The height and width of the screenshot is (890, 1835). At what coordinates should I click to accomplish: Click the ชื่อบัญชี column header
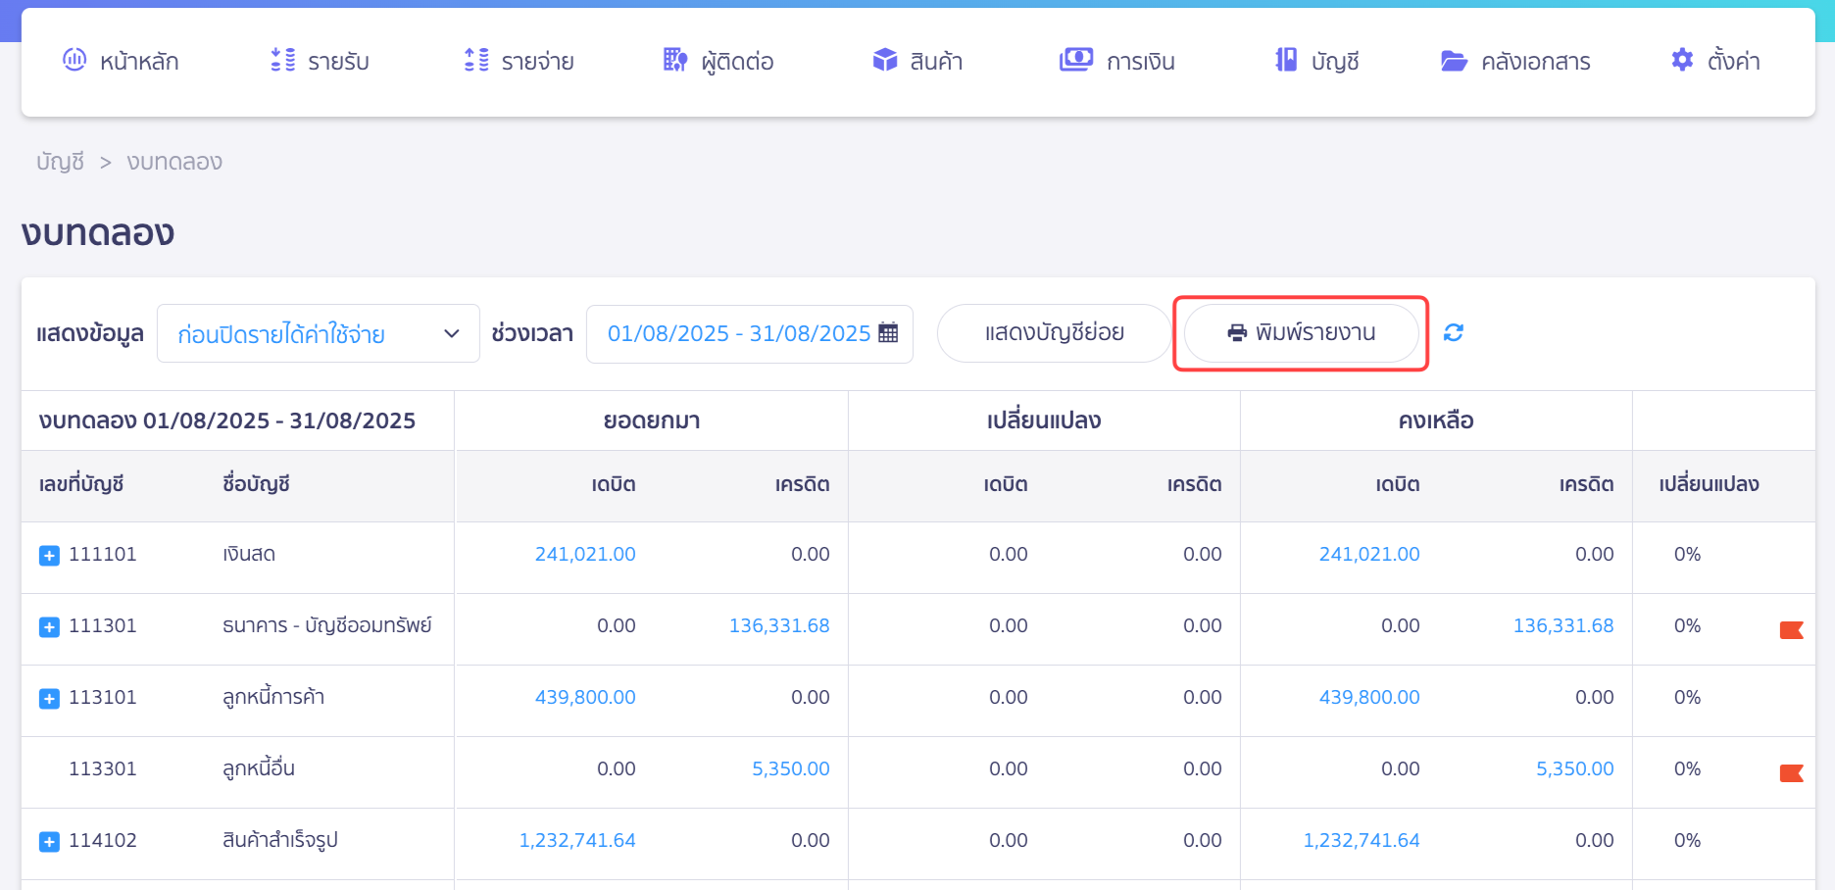(x=256, y=484)
